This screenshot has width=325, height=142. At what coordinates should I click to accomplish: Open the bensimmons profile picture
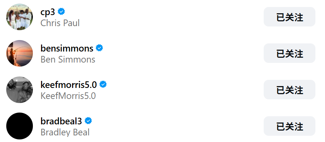(x=20, y=53)
